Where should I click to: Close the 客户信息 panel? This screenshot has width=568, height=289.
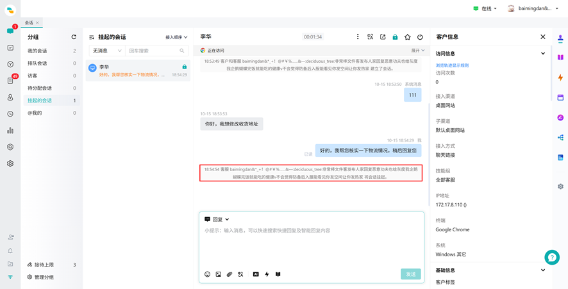pos(542,37)
